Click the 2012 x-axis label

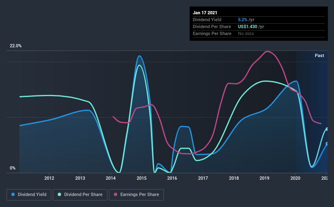pos(49,178)
